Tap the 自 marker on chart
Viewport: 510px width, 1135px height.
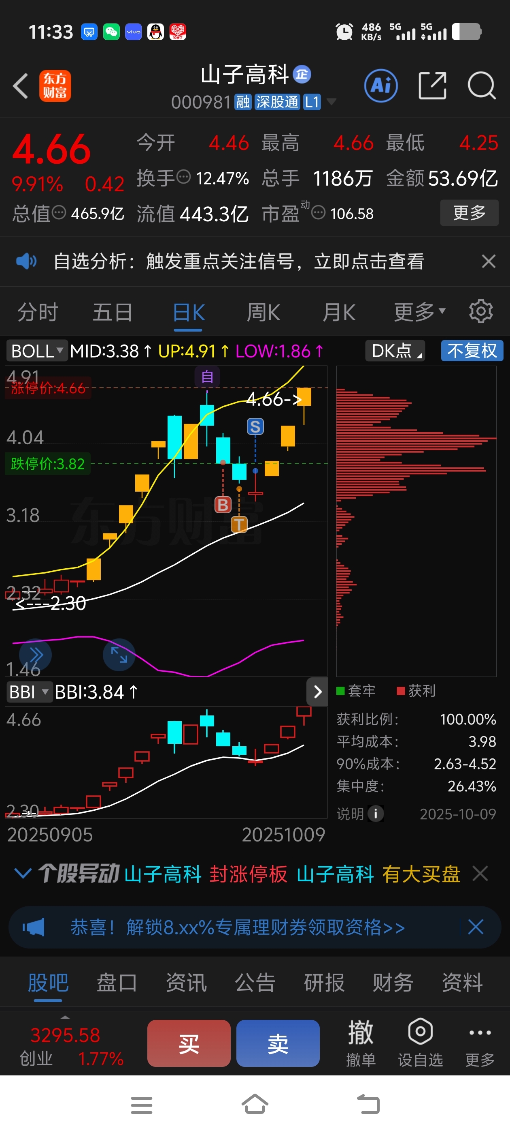point(207,377)
